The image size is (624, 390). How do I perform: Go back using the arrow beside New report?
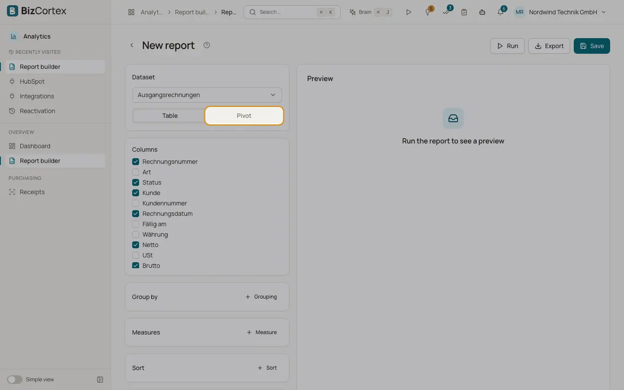[132, 45]
